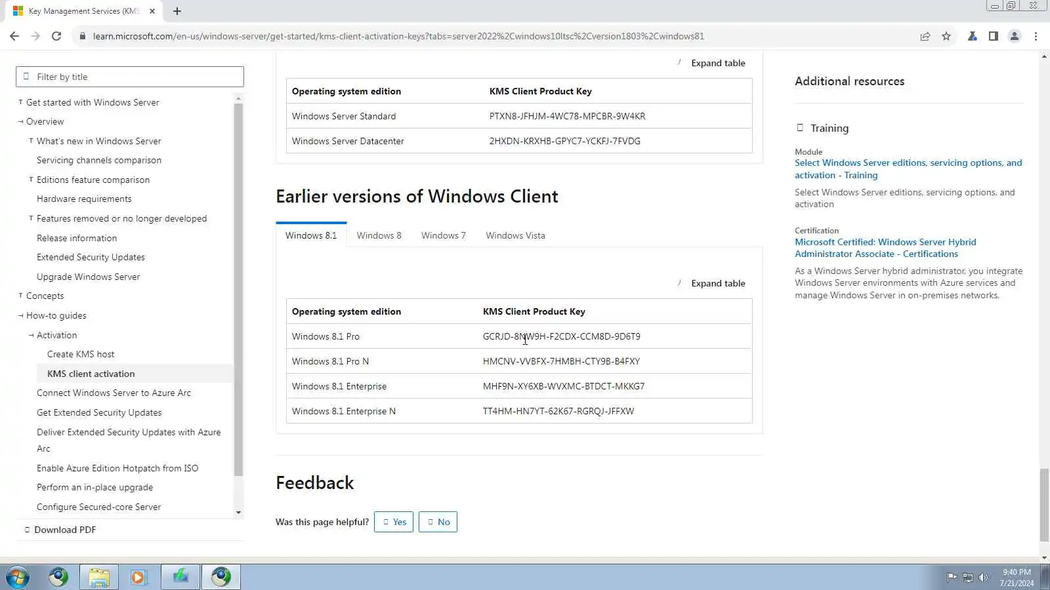Open Get Extended Security Updates page

point(99,412)
